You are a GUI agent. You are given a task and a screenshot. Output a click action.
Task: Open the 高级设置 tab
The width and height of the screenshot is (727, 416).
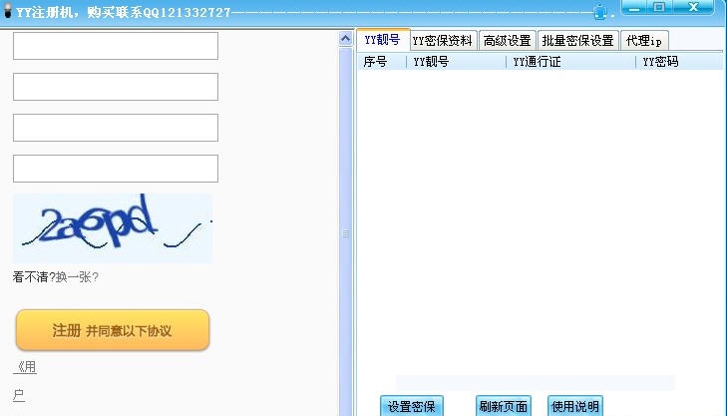[x=508, y=41]
